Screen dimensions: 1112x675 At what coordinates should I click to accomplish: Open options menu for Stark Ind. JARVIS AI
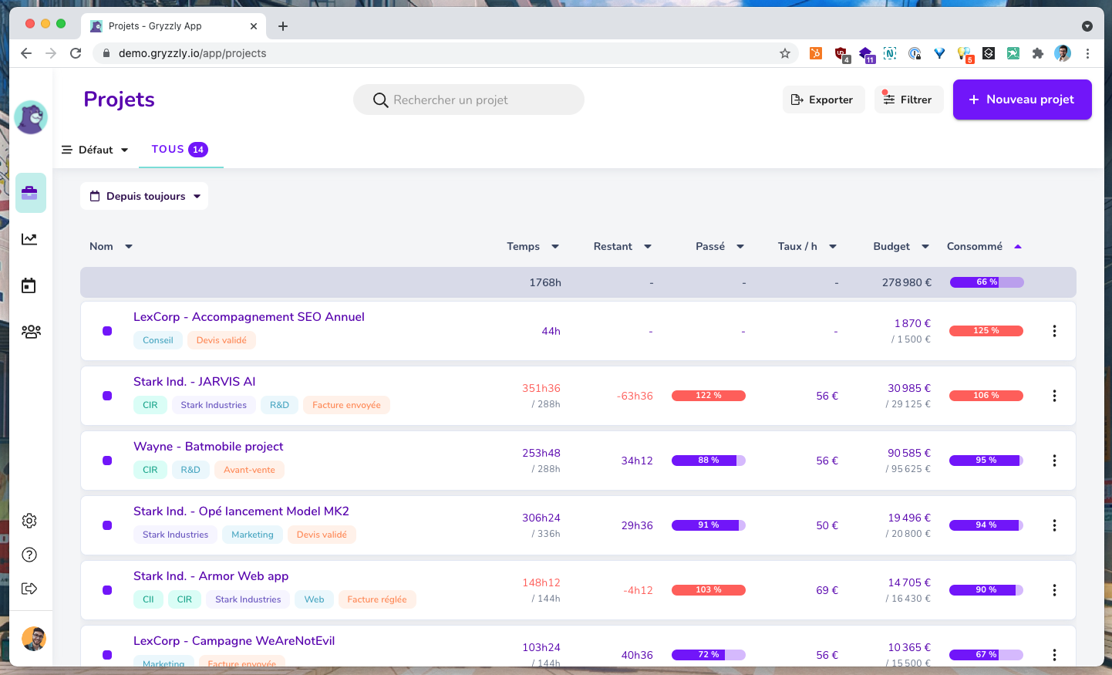(1054, 396)
